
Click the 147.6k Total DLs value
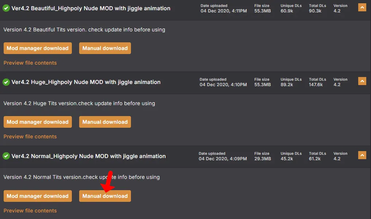click(x=316, y=85)
